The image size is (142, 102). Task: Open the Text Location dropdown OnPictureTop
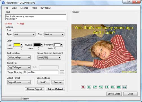click(19, 57)
